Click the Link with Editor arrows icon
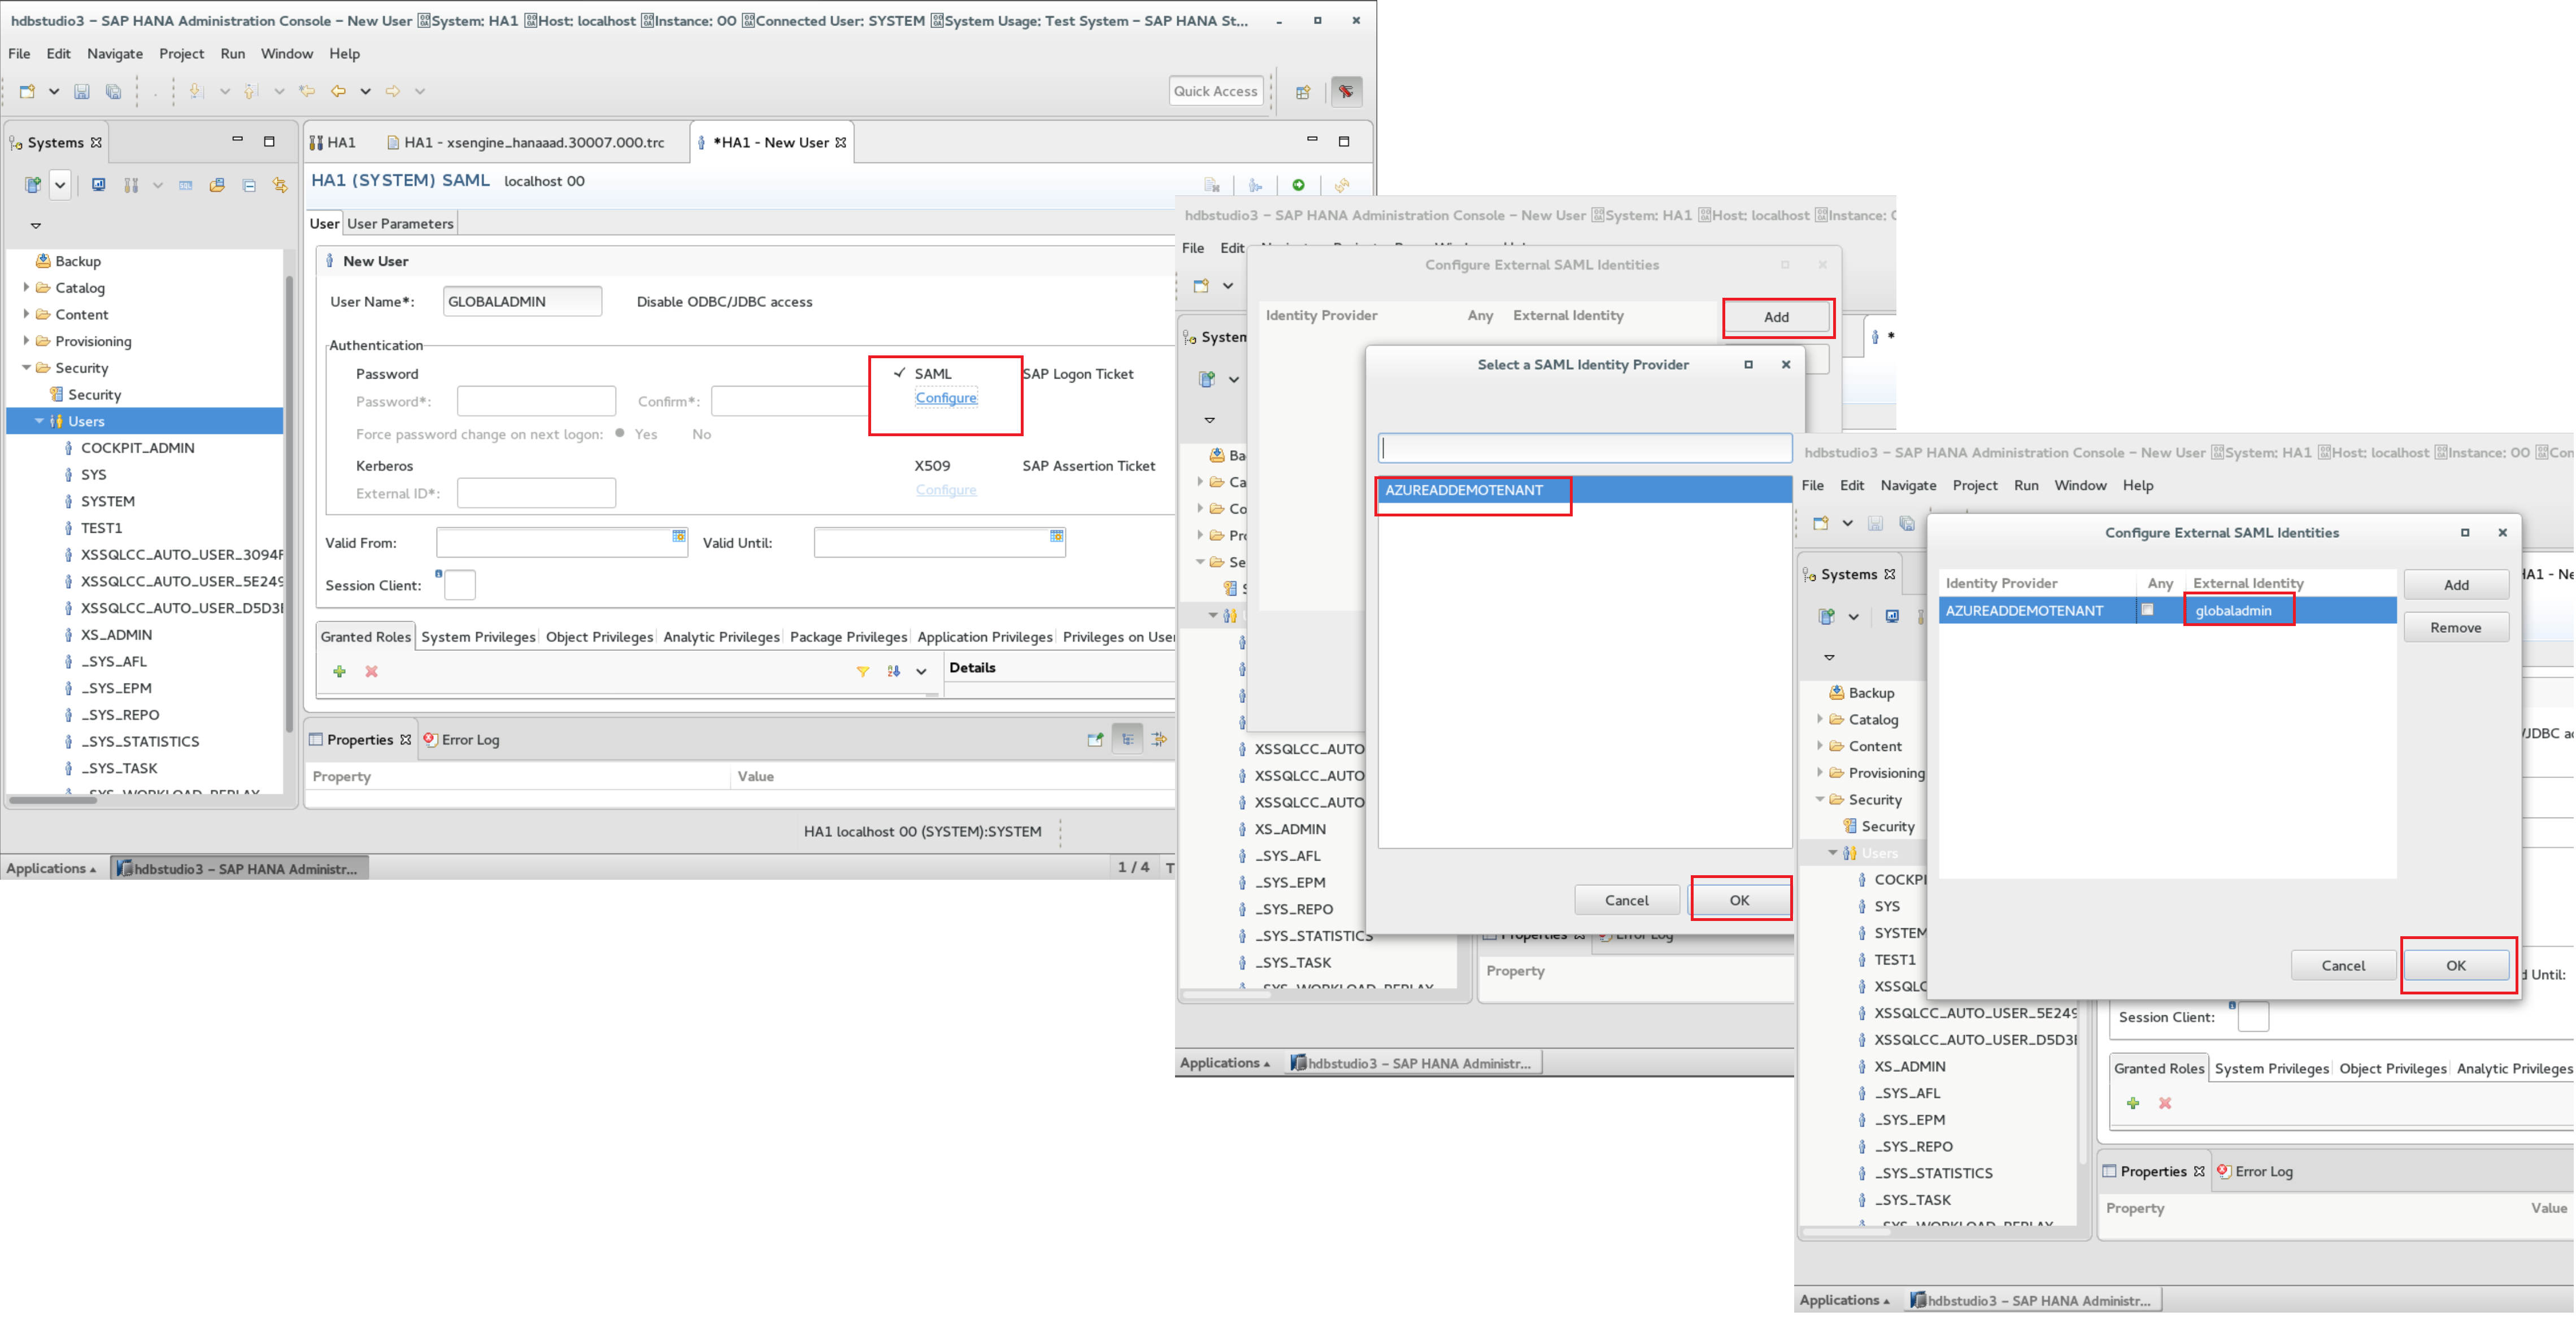 (x=280, y=185)
